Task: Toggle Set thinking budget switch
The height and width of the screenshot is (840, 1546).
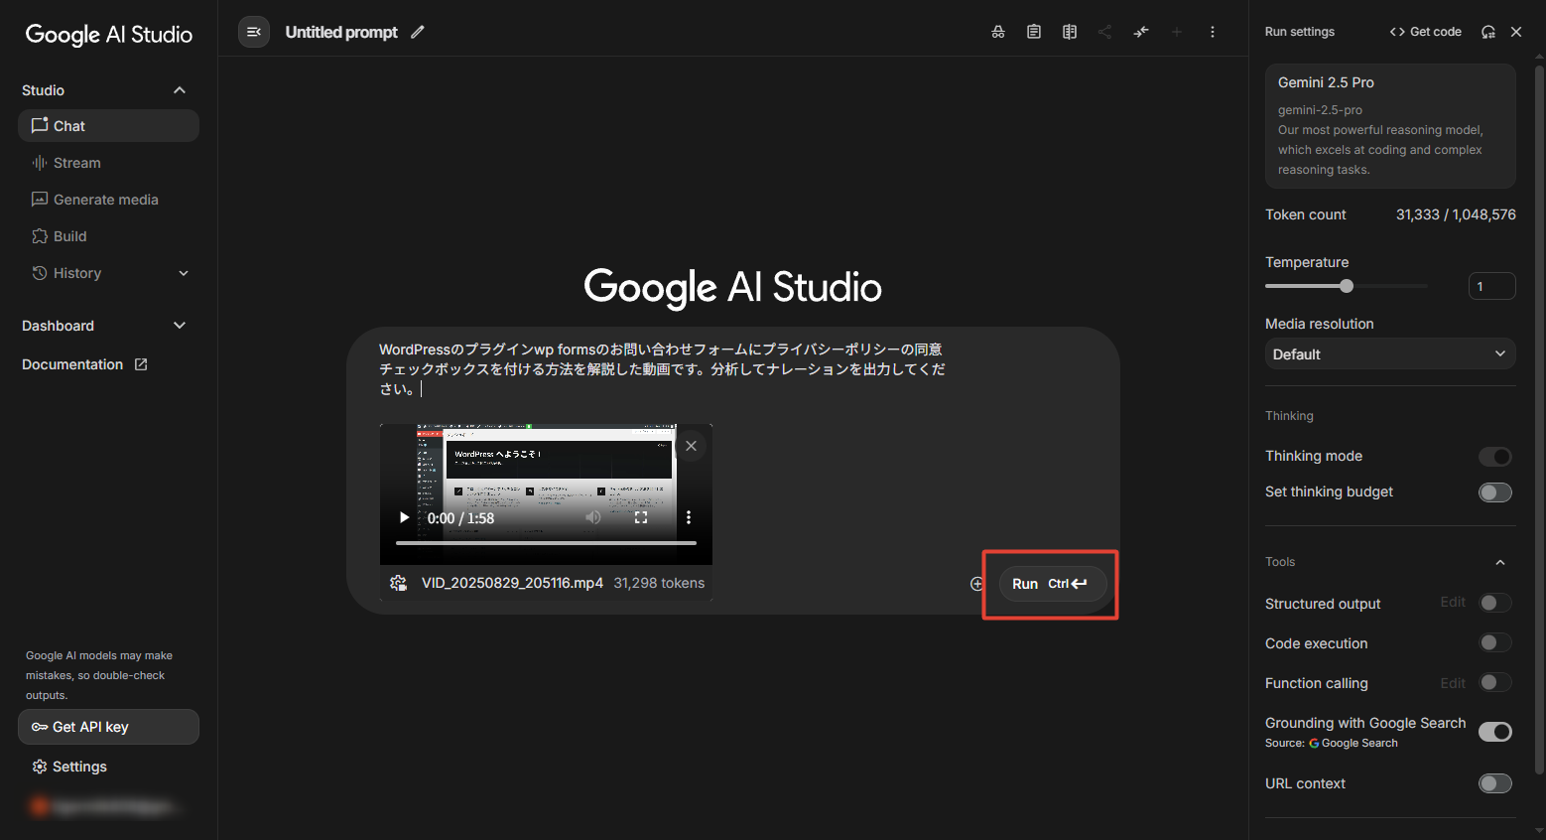Action: pos(1495,492)
